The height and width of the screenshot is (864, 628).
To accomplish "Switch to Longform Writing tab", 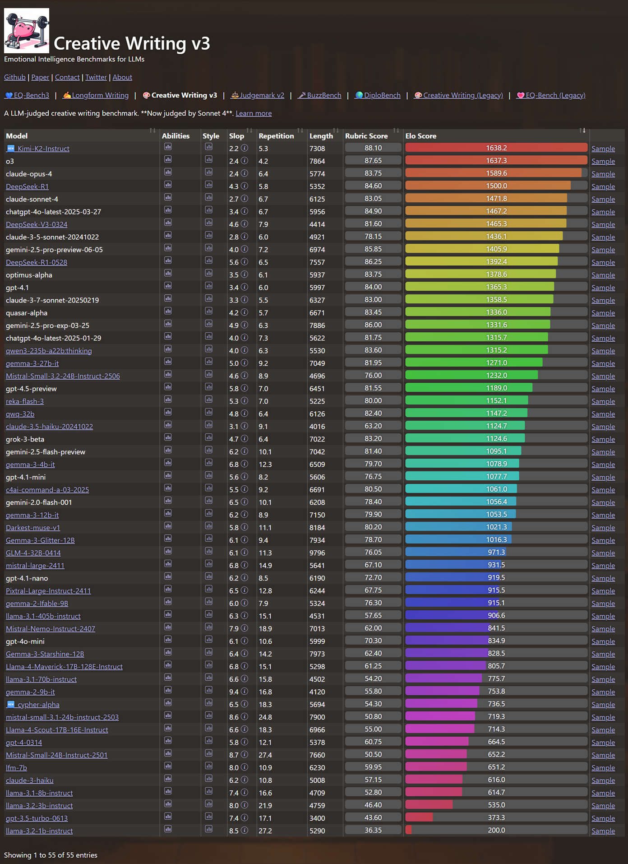I will [x=96, y=95].
